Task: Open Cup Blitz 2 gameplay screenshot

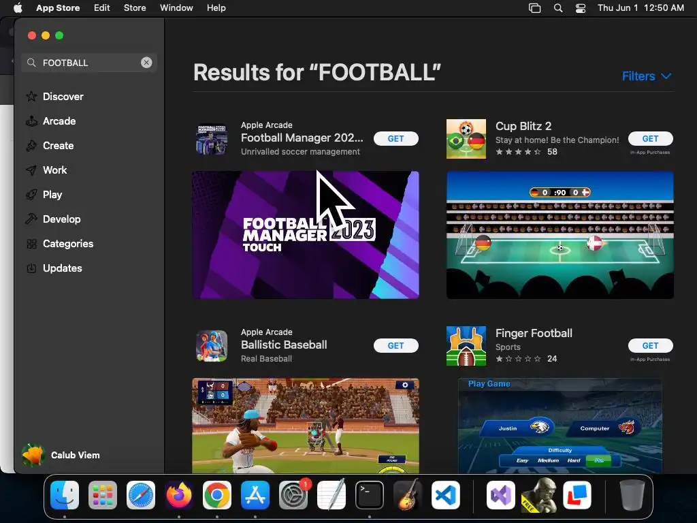Action: point(560,235)
